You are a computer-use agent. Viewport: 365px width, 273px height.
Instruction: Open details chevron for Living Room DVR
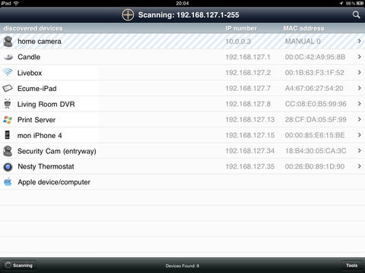tap(359, 104)
